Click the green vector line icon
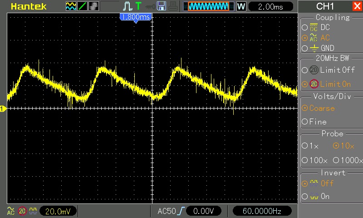Viewport: 363px width, 218px height. (83, 6)
